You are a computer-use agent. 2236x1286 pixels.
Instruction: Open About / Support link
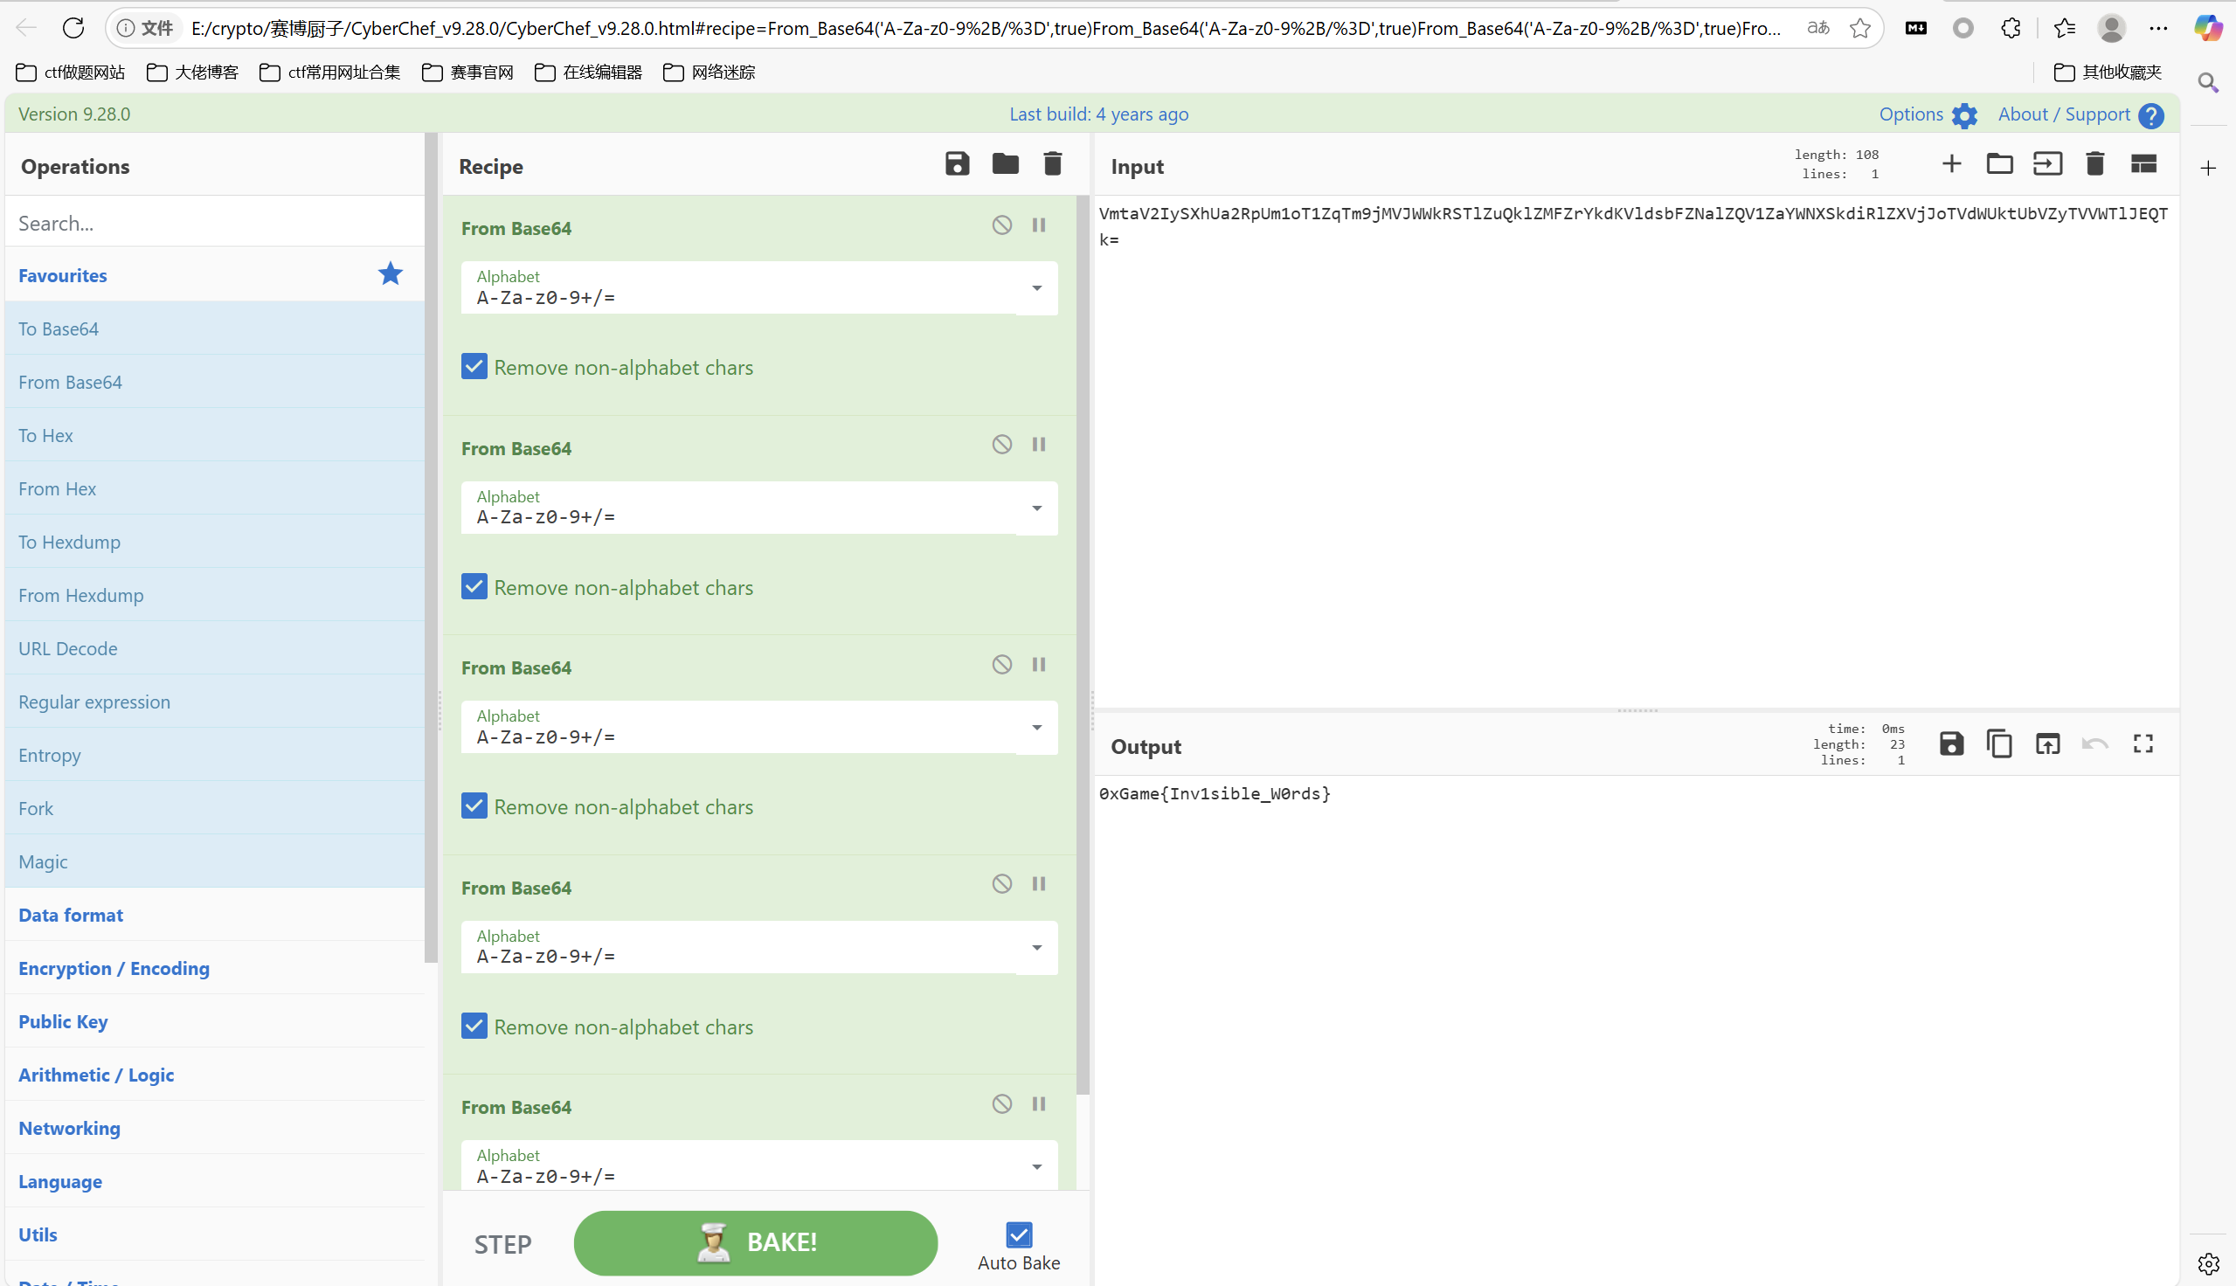(x=2064, y=114)
